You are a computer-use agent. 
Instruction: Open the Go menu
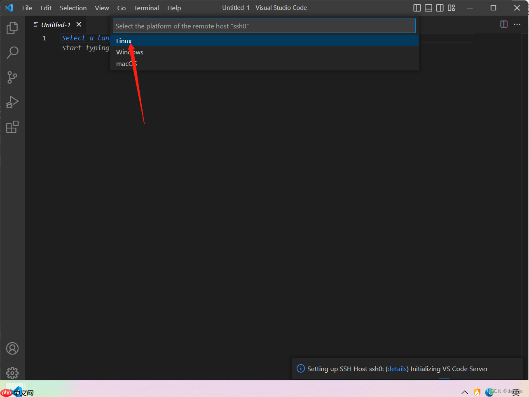(122, 8)
